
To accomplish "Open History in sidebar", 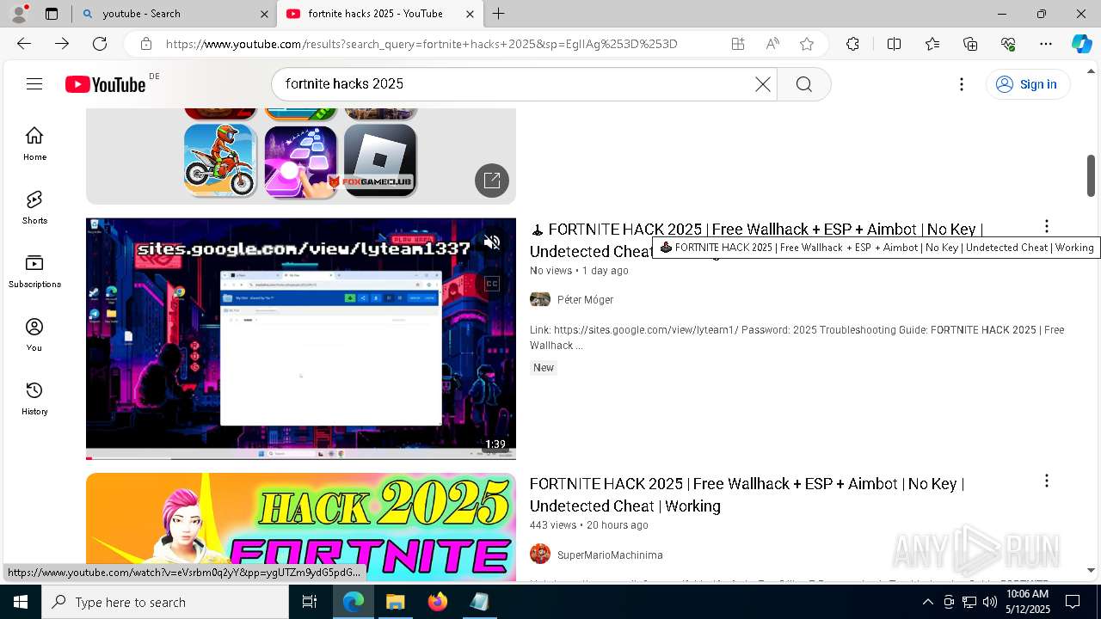I will [x=34, y=398].
